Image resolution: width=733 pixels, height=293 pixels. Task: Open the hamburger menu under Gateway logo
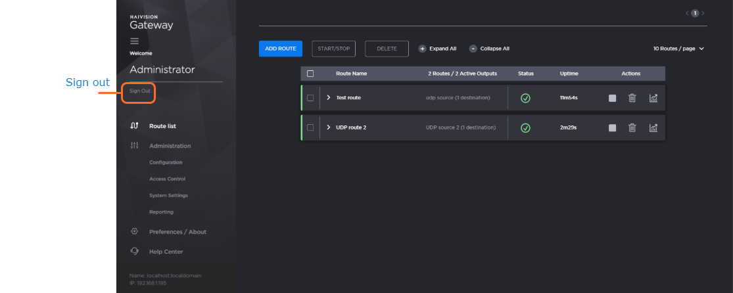tap(134, 41)
